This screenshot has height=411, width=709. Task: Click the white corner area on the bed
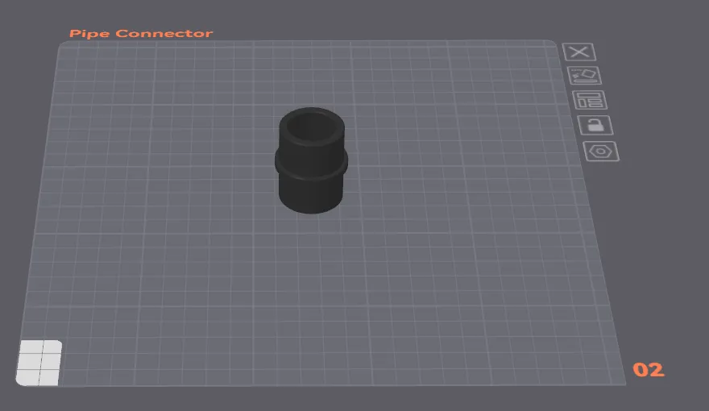click(x=39, y=362)
